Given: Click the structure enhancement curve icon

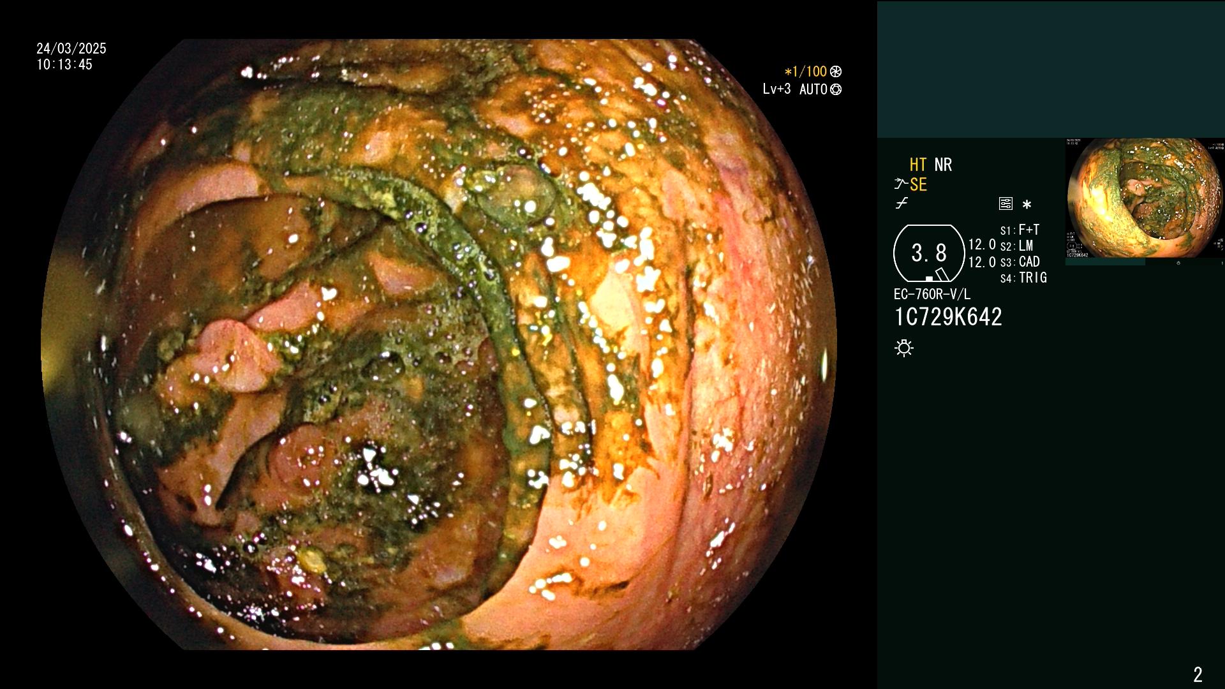Looking at the screenshot, I should coord(900,184).
